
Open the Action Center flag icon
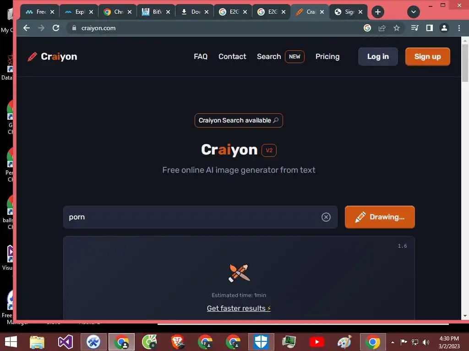click(404, 342)
